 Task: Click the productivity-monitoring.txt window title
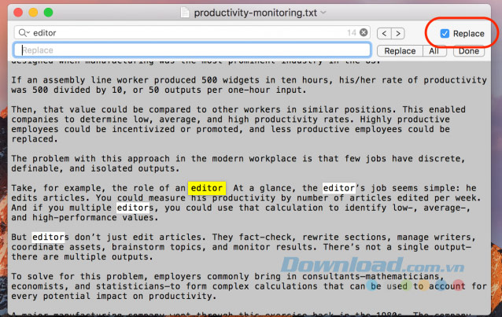coord(255,13)
